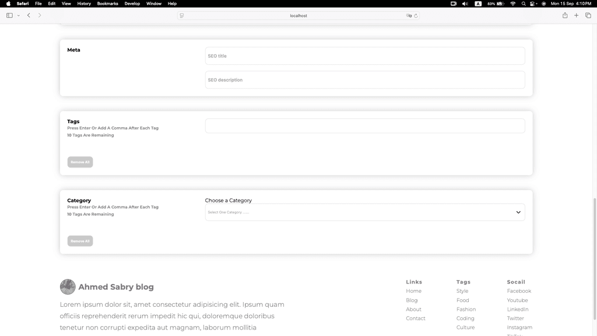Open the Twitter social link

click(515, 318)
